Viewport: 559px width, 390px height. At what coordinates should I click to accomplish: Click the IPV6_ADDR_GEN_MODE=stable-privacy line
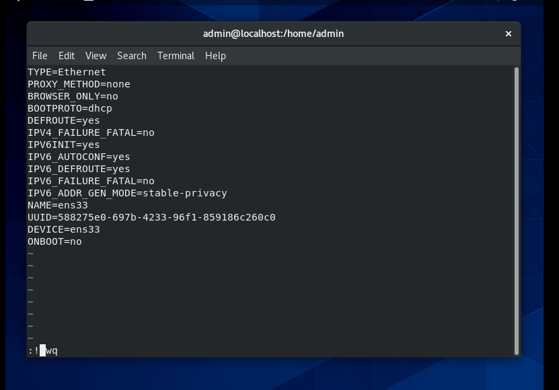(x=126, y=193)
